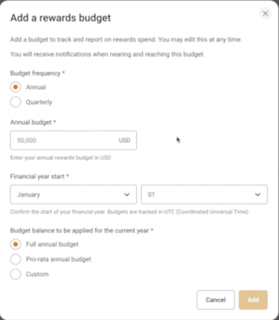Image resolution: width=279 pixels, height=320 pixels.
Task: Click the Full annual budget label text
Action: click(52, 244)
